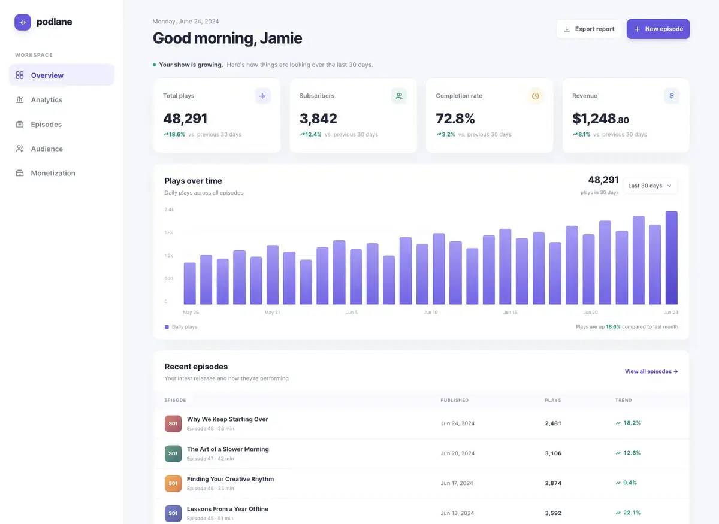Screen dimensions: 719x524
Task: Click the waveform icon on Total plays card
Action: (x=262, y=96)
